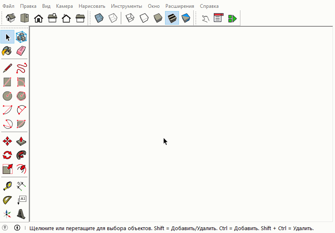Select the yellow Protractor tool
Viewport: 335px width, 233px height.
[x=7, y=200]
